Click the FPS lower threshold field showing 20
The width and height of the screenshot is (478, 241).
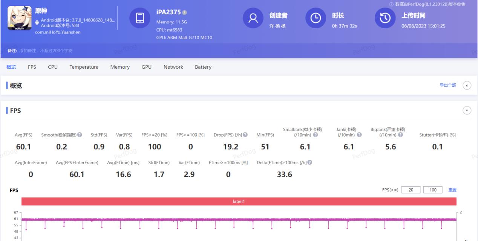click(411, 190)
